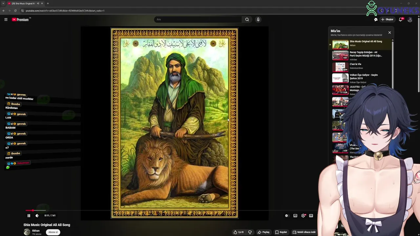Like the video with thumbs up
420x236 pixels.
(239, 232)
